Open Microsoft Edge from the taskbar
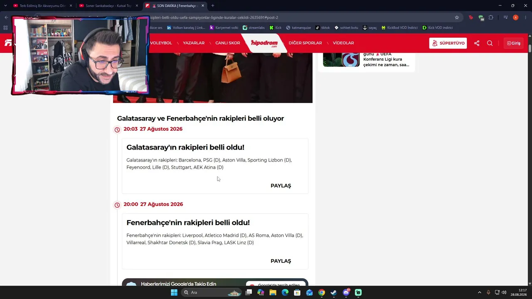 [x=285, y=292]
